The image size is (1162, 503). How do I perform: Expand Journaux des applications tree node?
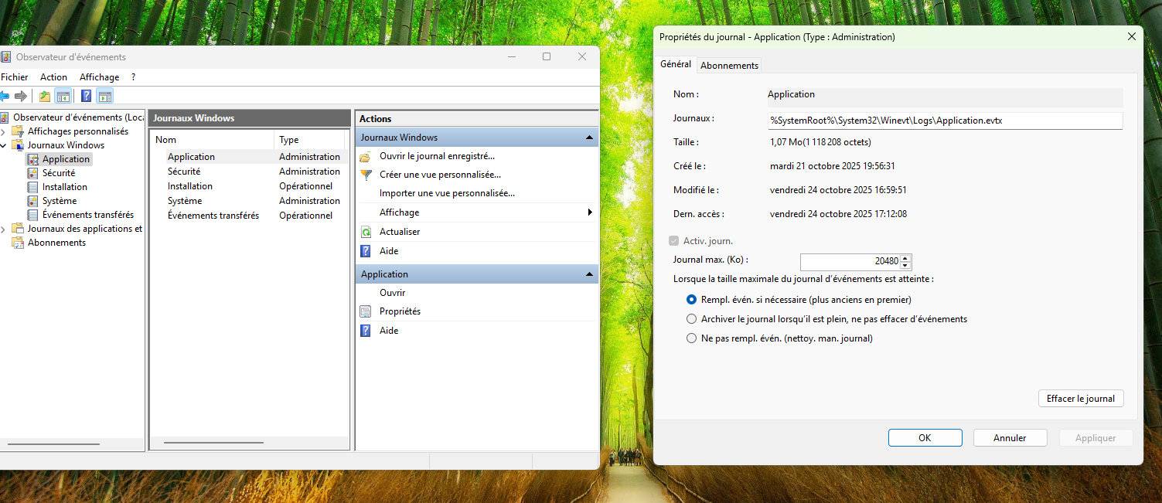click(x=2, y=229)
